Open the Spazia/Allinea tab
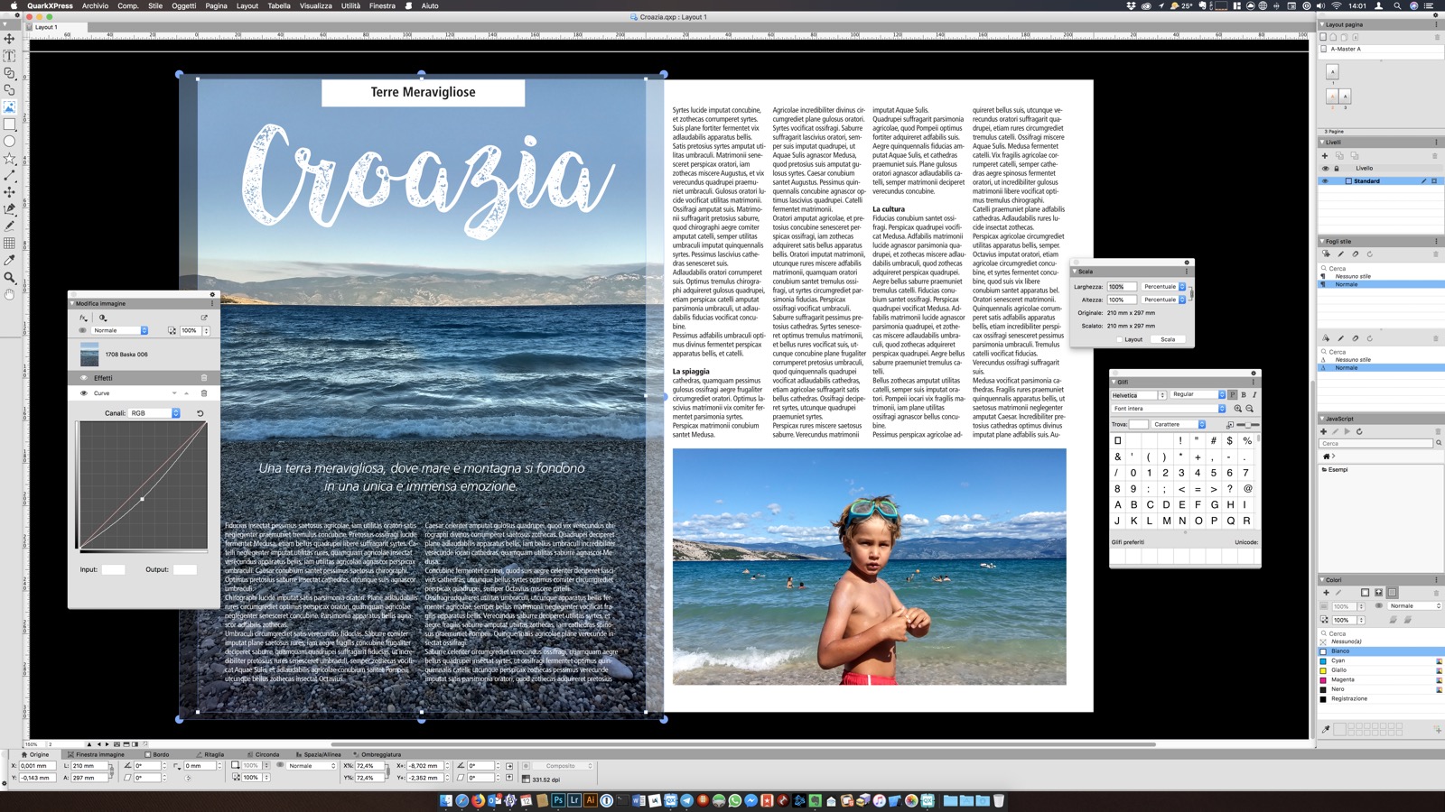Screen dimensions: 1445x812 pyautogui.click(x=319, y=754)
